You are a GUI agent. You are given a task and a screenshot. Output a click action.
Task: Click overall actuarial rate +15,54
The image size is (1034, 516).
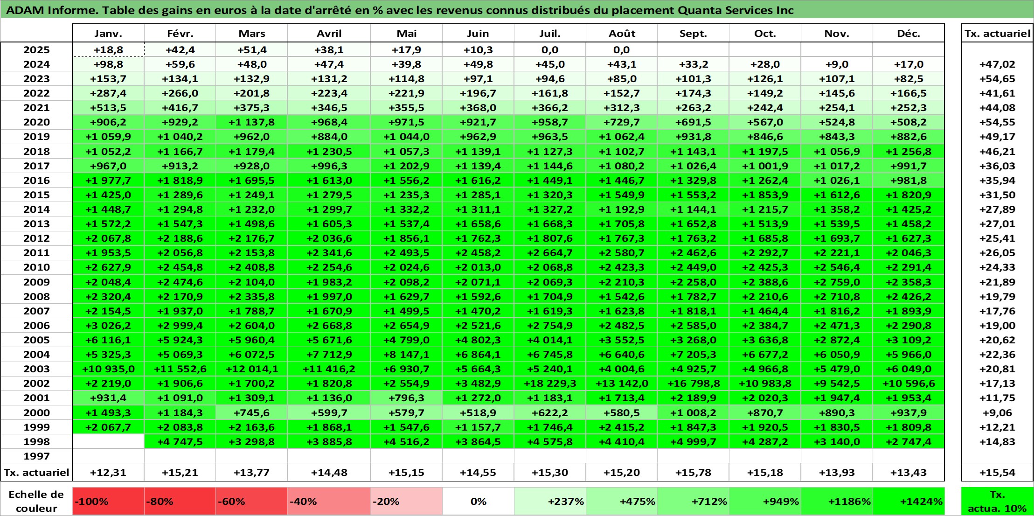[x=997, y=473]
